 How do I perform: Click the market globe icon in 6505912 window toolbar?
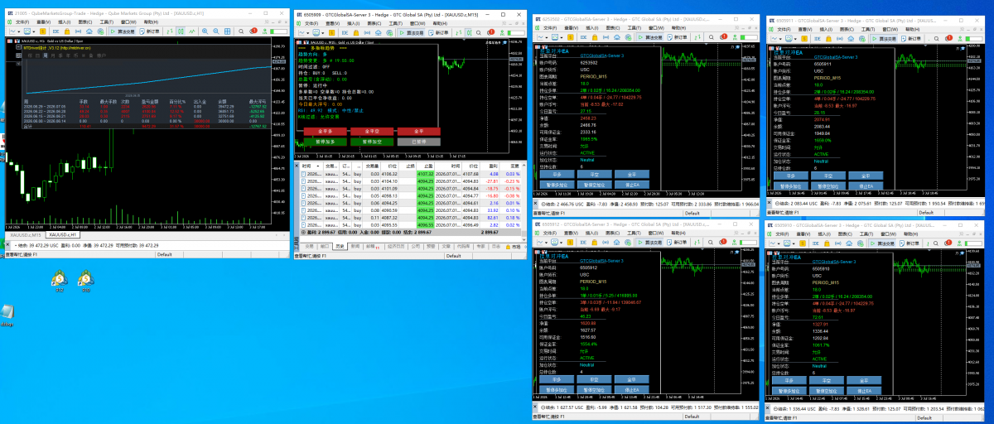628,243
